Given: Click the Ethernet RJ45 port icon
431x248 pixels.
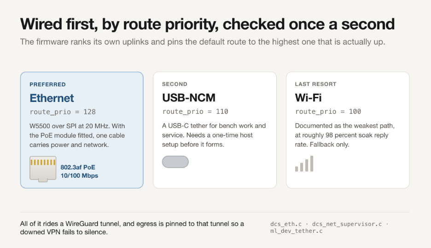Looking at the screenshot, I should (43, 169).
